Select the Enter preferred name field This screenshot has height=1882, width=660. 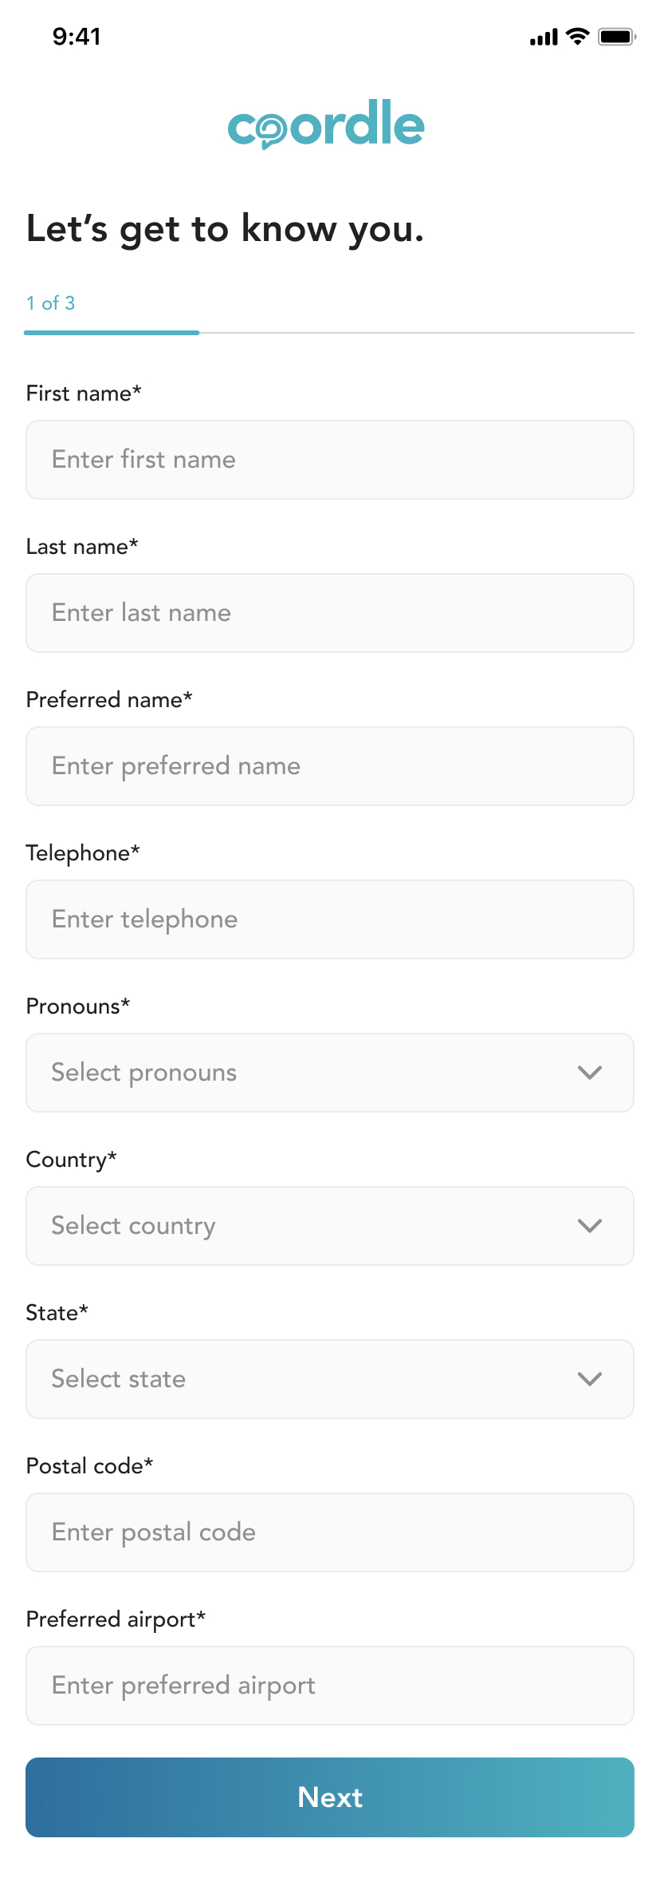point(330,766)
